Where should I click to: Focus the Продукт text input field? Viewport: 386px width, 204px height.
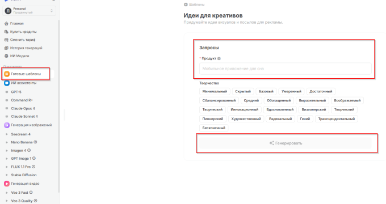tap(286, 69)
